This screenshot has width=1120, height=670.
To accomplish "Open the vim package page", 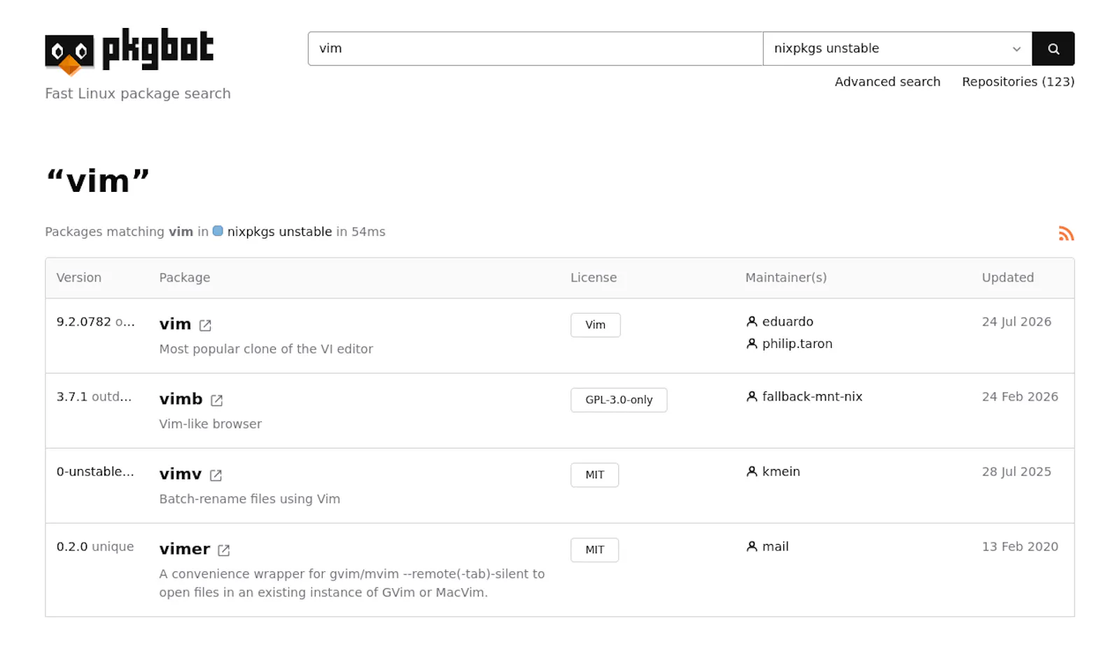I will pyautogui.click(x=175, y=324).
